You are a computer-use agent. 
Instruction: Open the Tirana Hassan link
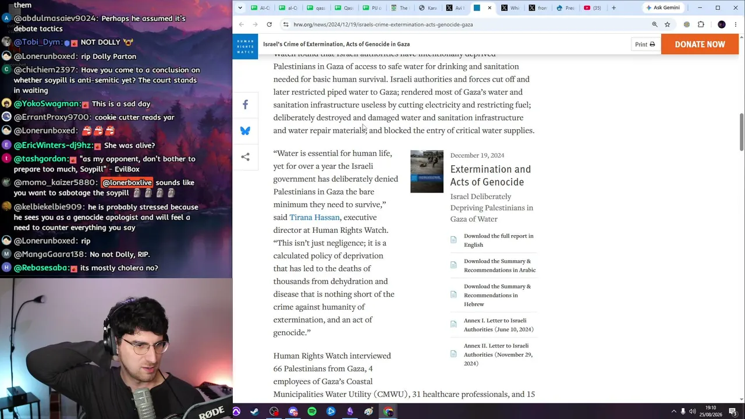point(314,217)
